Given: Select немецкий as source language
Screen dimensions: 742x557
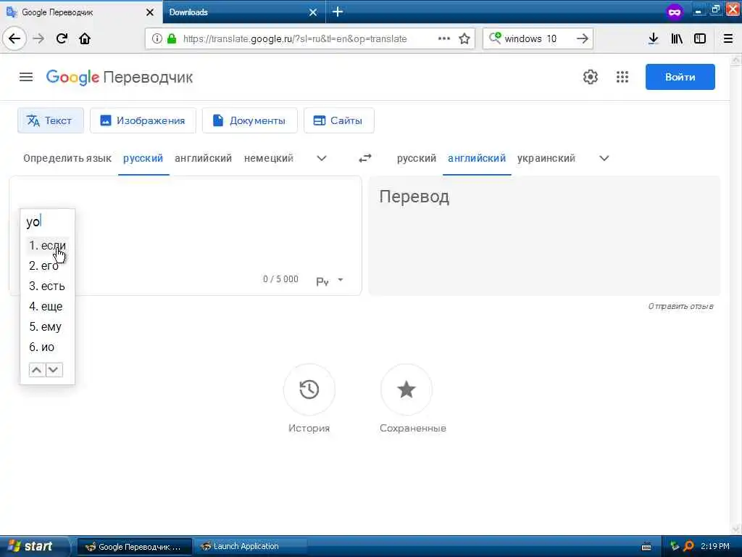Looking at the screenshot, I should [x=268, y=158].
